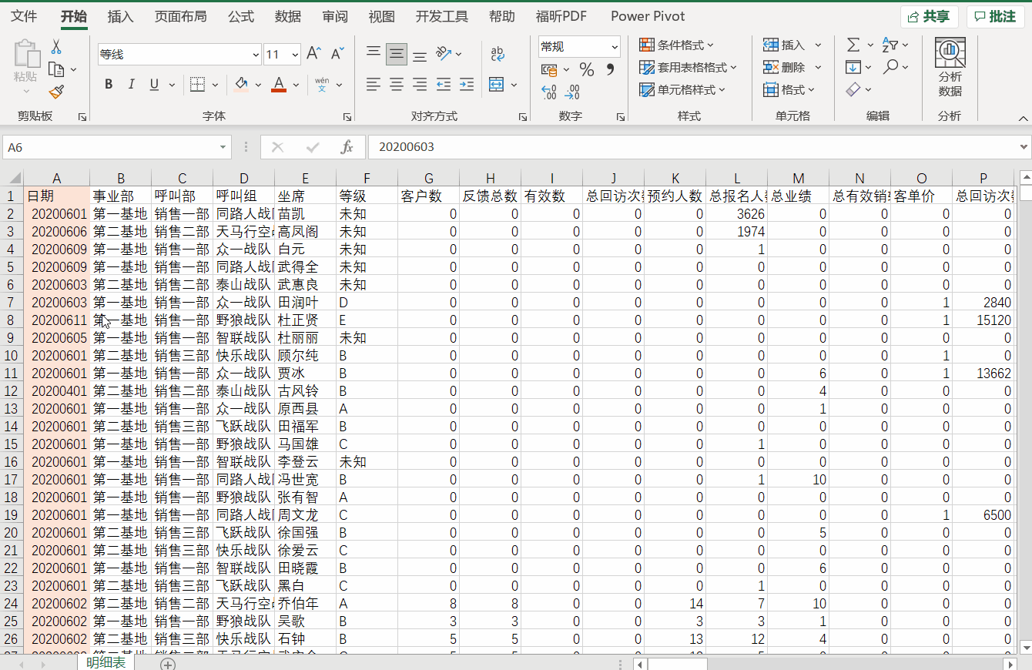Image resolution: width=1032 pixels, height=670 pixels.
Task: Apply fill color bucket
Action: [x=241, y=84]
